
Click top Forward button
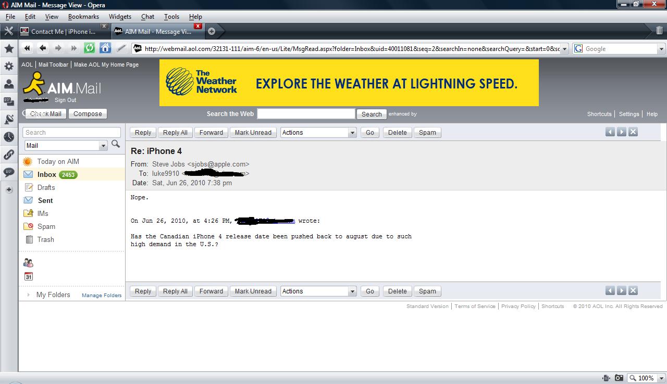(x=211, y=133)
